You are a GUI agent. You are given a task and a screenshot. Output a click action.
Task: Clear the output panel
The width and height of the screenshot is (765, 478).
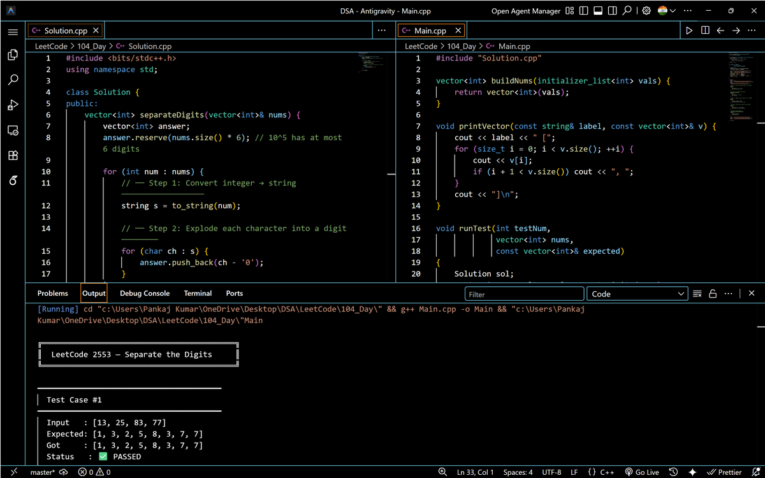(697, 294)
